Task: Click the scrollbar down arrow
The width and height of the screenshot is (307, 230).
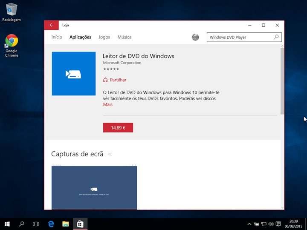Action: (282, 208)
